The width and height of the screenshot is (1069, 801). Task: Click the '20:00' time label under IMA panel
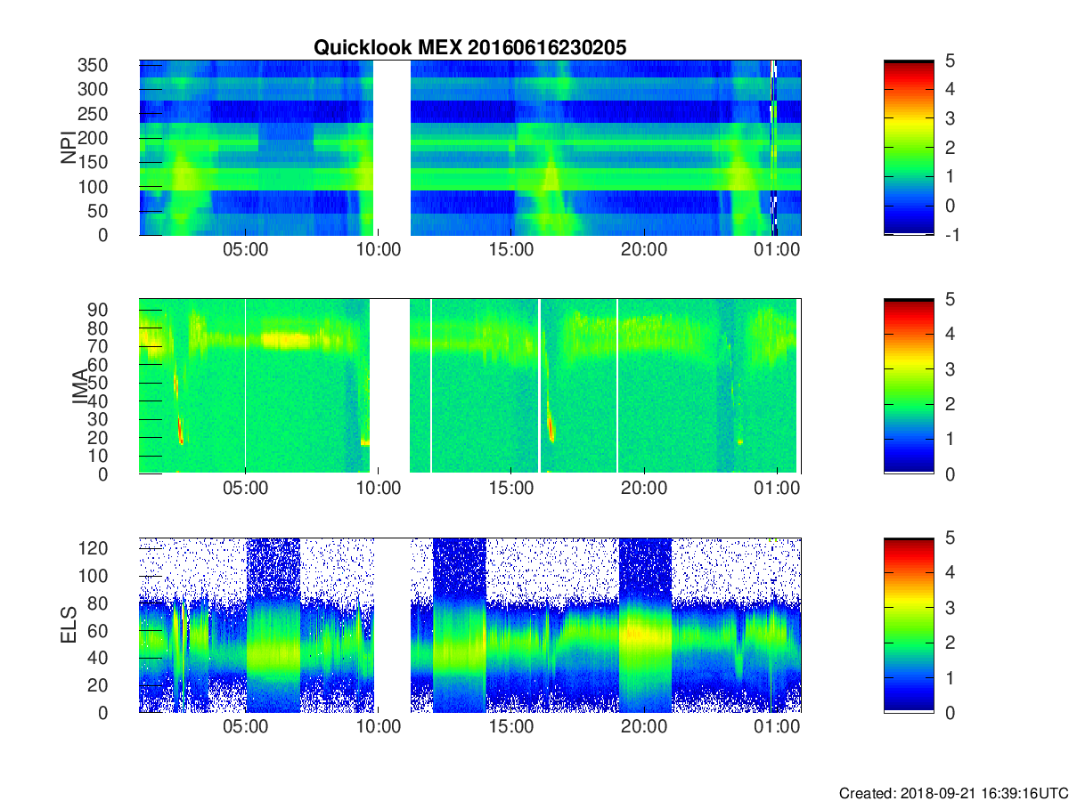tap(644, 489)
